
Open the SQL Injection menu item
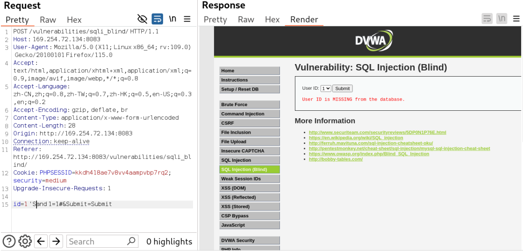[250, 160]
